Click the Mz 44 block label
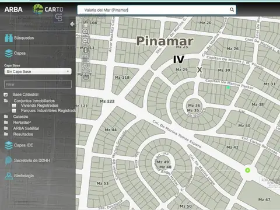 tap(111, 130)
